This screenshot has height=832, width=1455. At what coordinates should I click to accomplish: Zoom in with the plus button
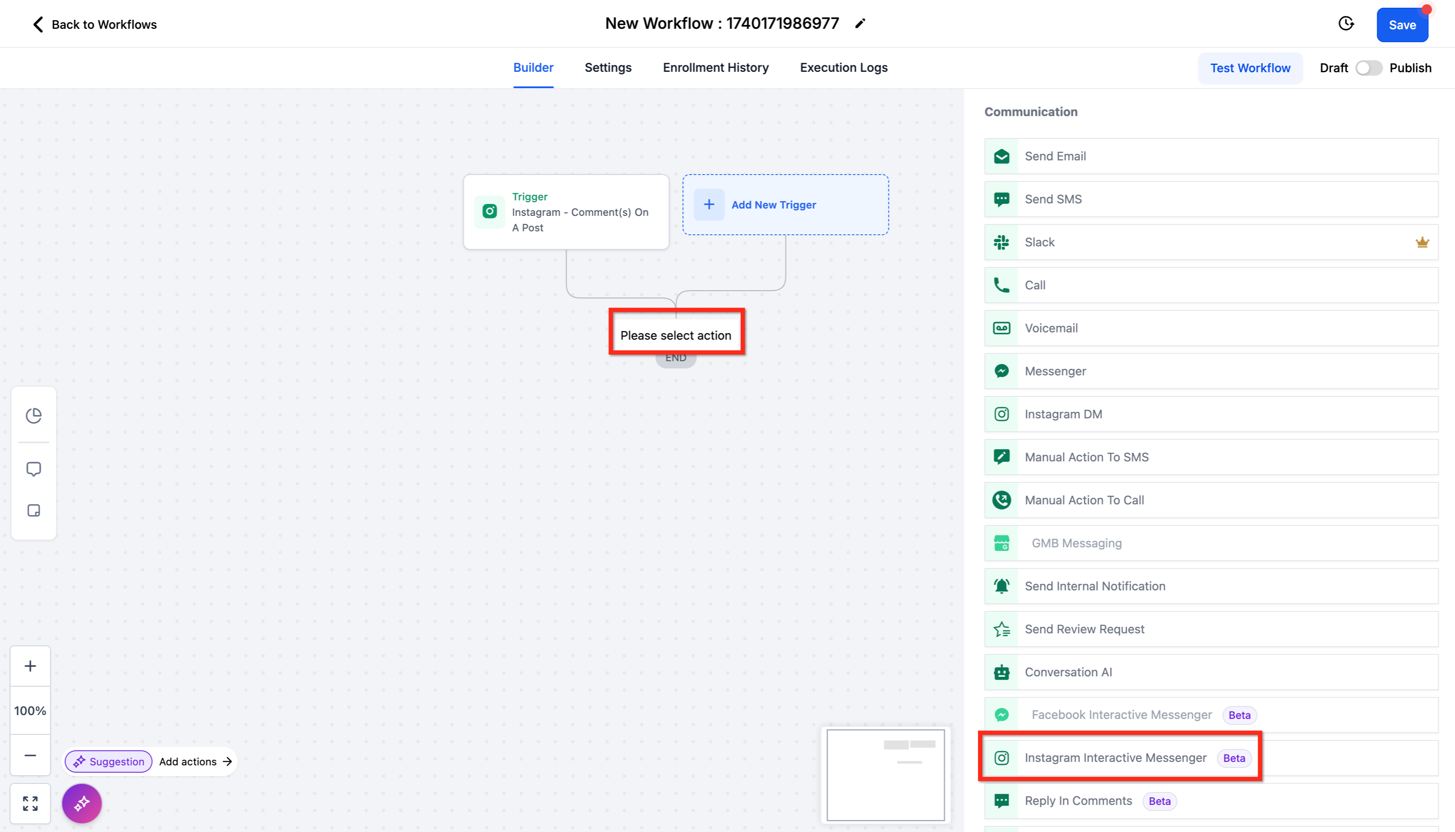(30, 666)
